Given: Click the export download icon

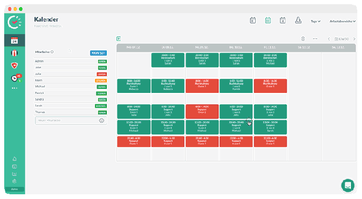Looking at the screenshot, I should [298, 20].
